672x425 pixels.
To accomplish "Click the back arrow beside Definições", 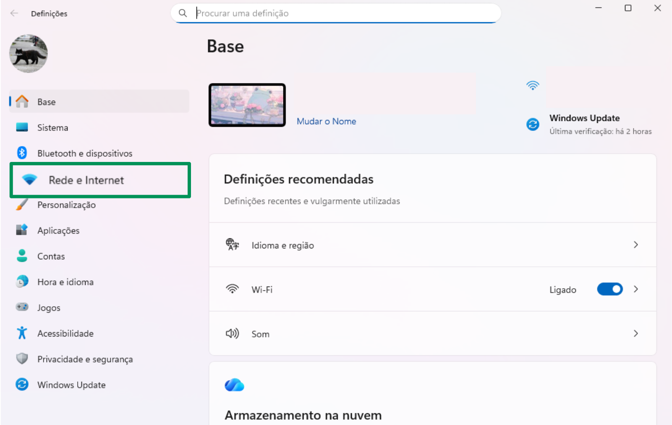I will click(14, 13).
